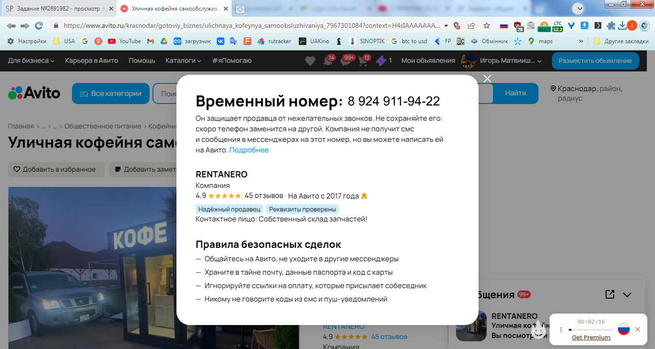Open the Подробнее link in the popup
Viewport: 655px width, 349px height.
tap(249, 150)
